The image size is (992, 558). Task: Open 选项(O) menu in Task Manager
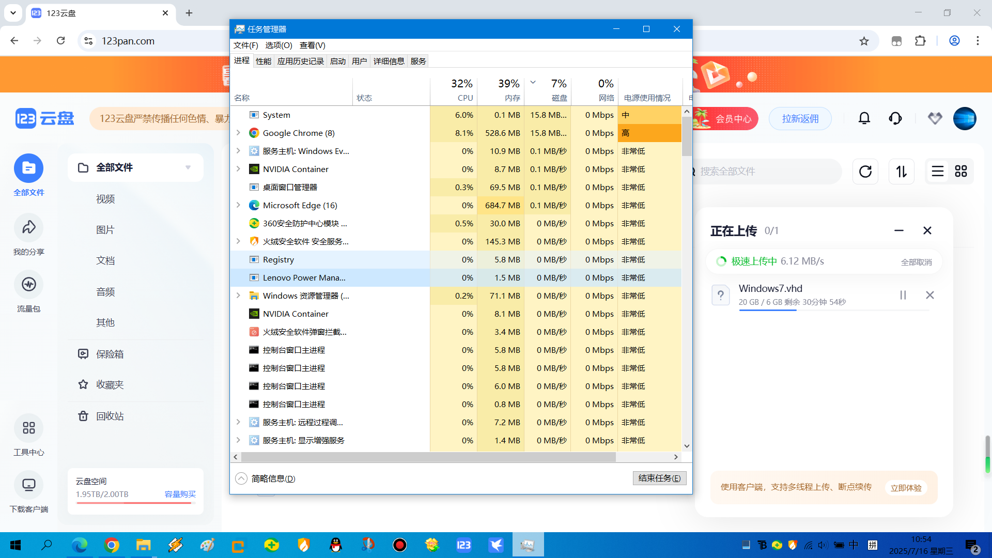click(x=278, y=45)
